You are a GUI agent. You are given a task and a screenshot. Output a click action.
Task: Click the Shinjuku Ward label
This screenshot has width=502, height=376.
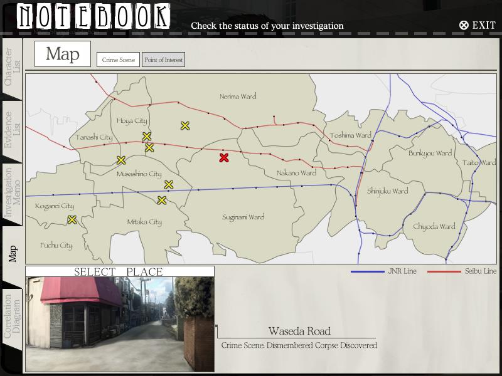pos(387,191)
